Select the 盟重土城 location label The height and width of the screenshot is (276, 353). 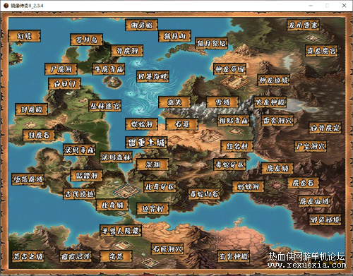point(146,143)
